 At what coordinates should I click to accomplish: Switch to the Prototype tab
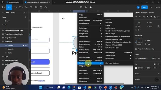[x=144, y=12]
